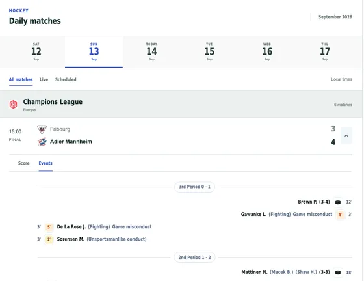This screenshot has height=281, width=364.
Task: Open the Events tab
Action: 45,163
